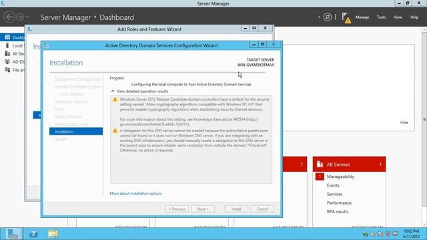Click the refresh icon in Server Manager header
Image resolution: width=427 pixels, height=240 pixels.
[x=328, y=17]
